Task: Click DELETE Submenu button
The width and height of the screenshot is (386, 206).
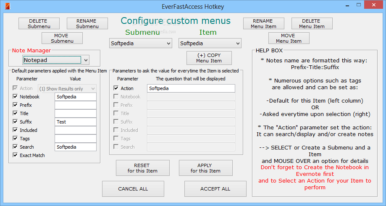Action: pyautogui.click(x=39, y=23)
